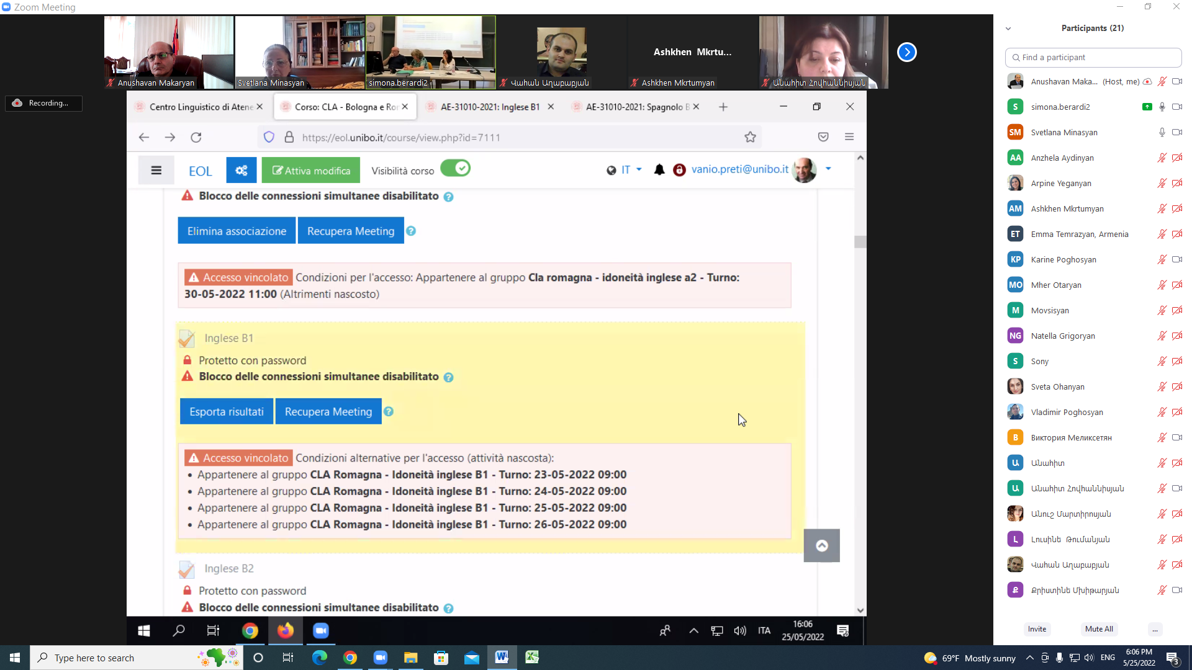The width and height of the screenshot is (1192, 670).
Task: Toggle Visibilità corso switch
Action: tap(456, 168)
